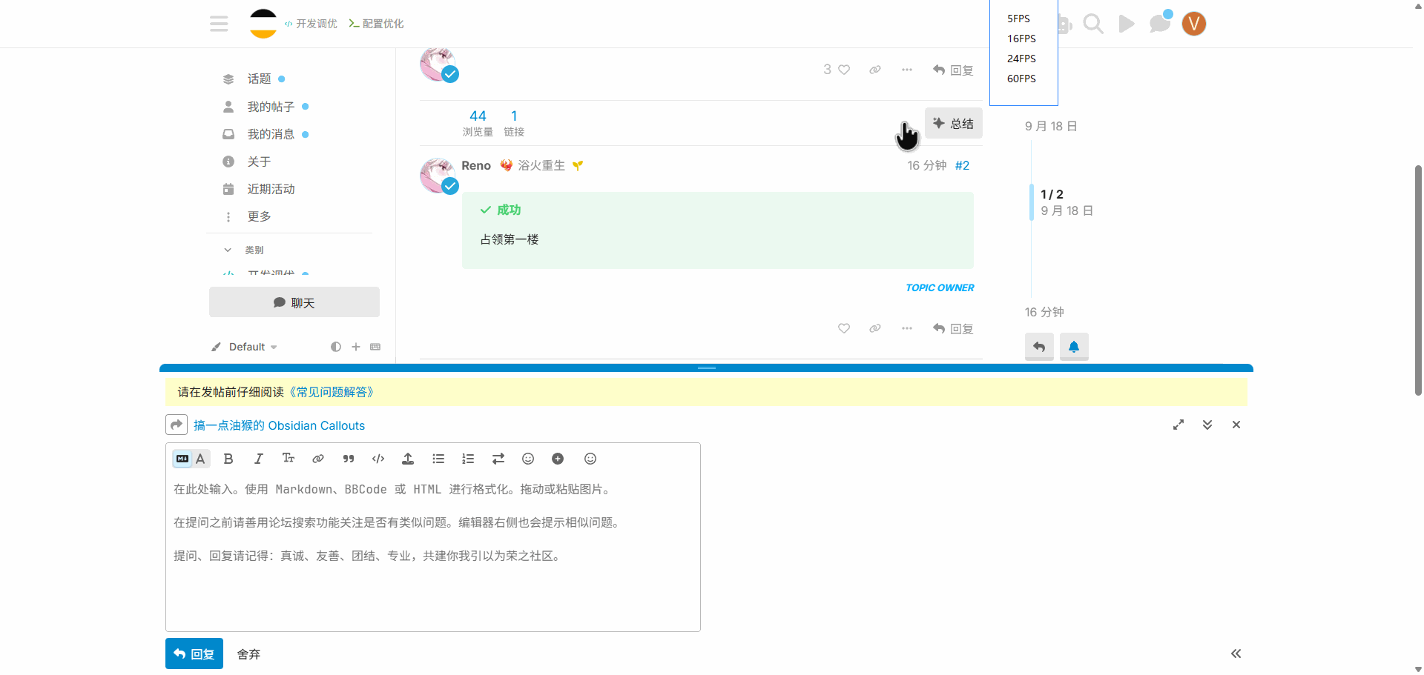Open the hamburger sidebar menu
Image resolution: width=1424 pixels, height=675 pixels.
[x=219, y=24]
